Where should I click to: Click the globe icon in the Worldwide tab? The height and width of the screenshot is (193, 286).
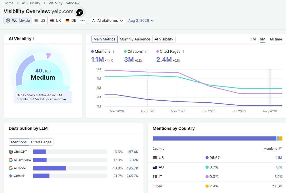click(8, 20)
